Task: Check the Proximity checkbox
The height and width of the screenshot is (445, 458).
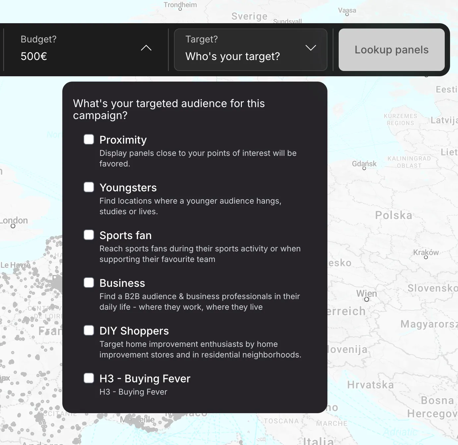Action: pyautogui.click(x=89, y=139)
